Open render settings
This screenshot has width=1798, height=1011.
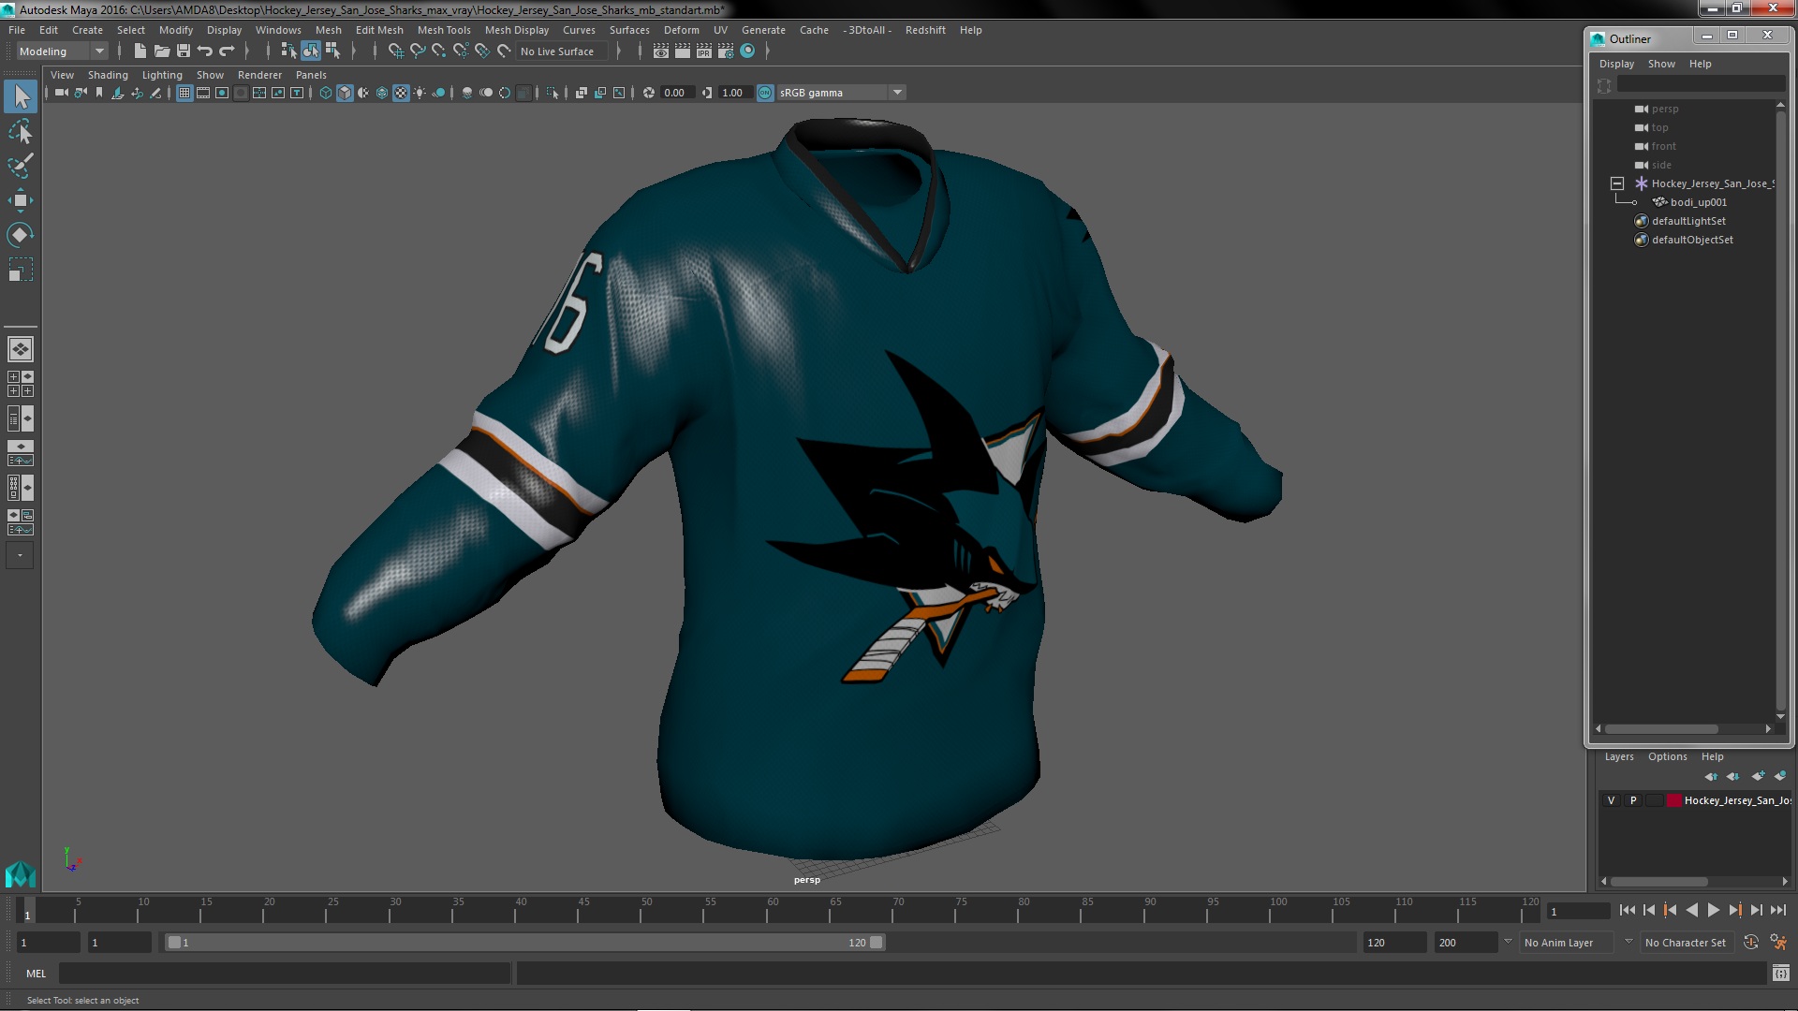pos(726,51)
